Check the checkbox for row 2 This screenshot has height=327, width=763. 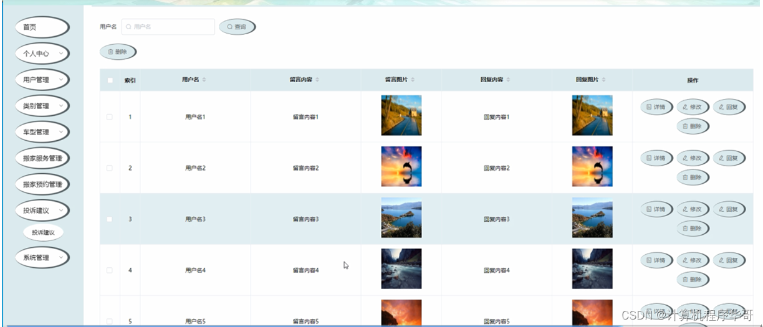(110, 168)
